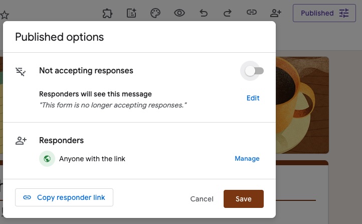The height and width of the screenshot is (224, 362).
Task: Click the star favorite icon
Action: (x=5, y=15)
